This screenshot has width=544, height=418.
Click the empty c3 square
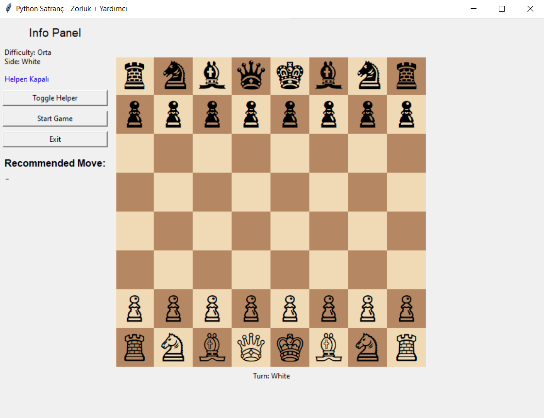coord(212,270)
